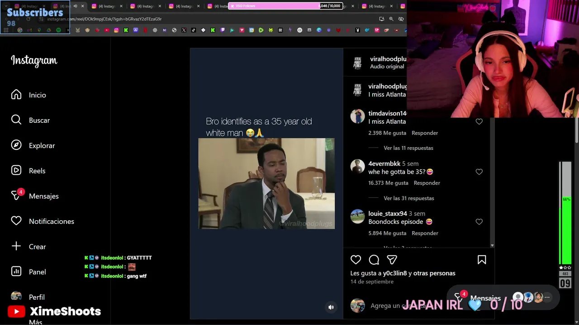Go to Perfil in the sidebar
The height and width of the screenshot is (325, 579).
[28, 297]
